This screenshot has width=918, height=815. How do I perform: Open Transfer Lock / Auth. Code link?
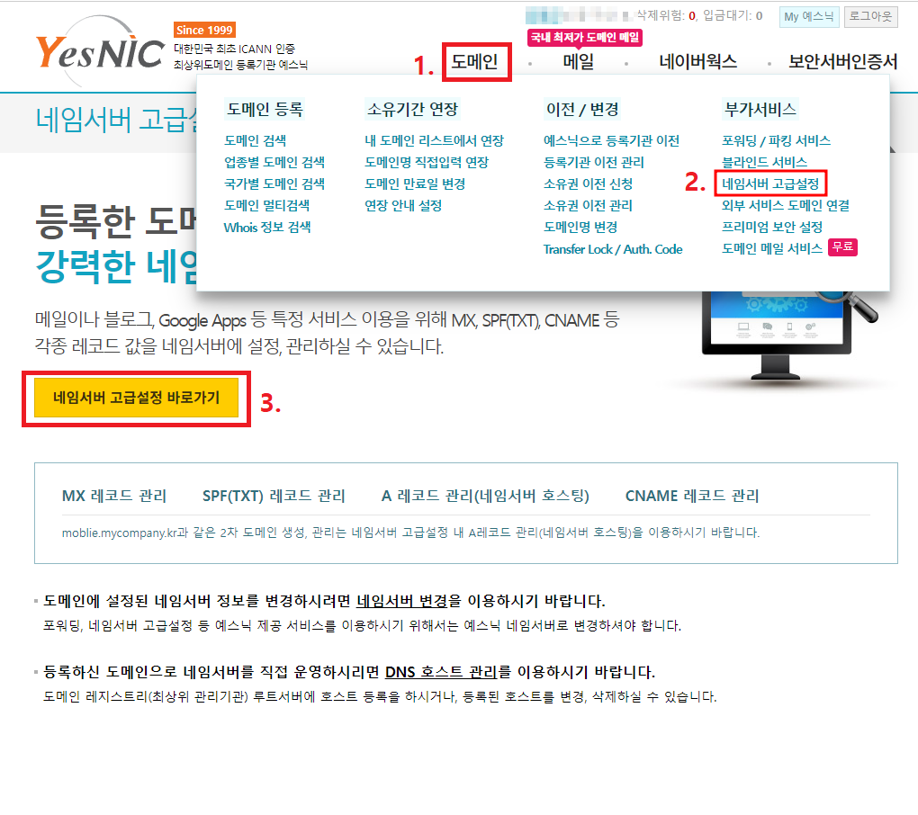coord(613,250)
